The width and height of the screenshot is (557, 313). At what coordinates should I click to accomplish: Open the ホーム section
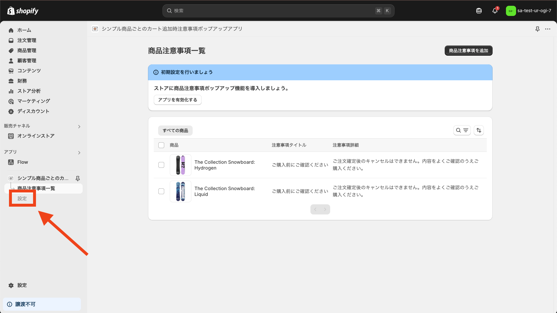pos(24,30)
